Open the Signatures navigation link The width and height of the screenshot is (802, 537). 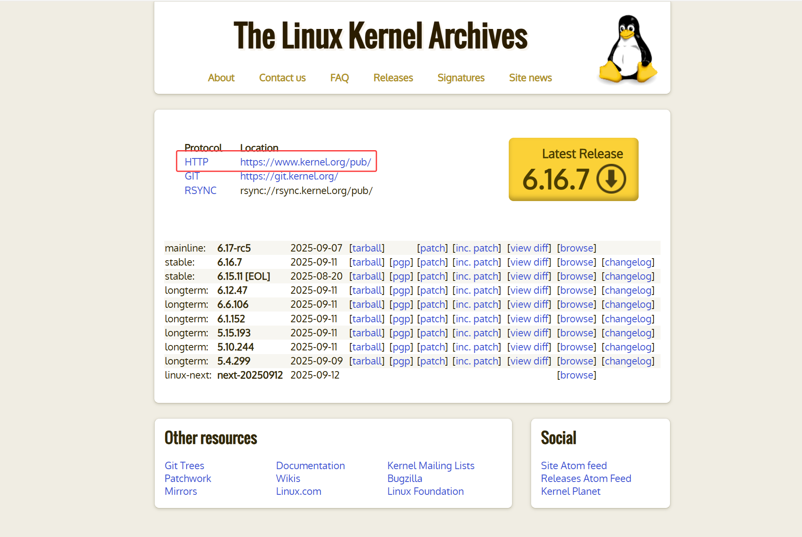click(x=461, y=78)
